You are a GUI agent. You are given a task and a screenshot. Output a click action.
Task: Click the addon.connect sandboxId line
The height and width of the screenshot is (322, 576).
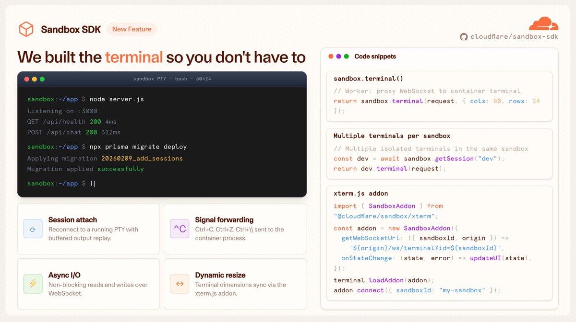pyautogui.click(x=417, y=290)
